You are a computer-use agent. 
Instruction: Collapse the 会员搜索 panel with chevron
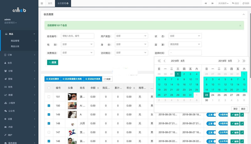point(243,14)
